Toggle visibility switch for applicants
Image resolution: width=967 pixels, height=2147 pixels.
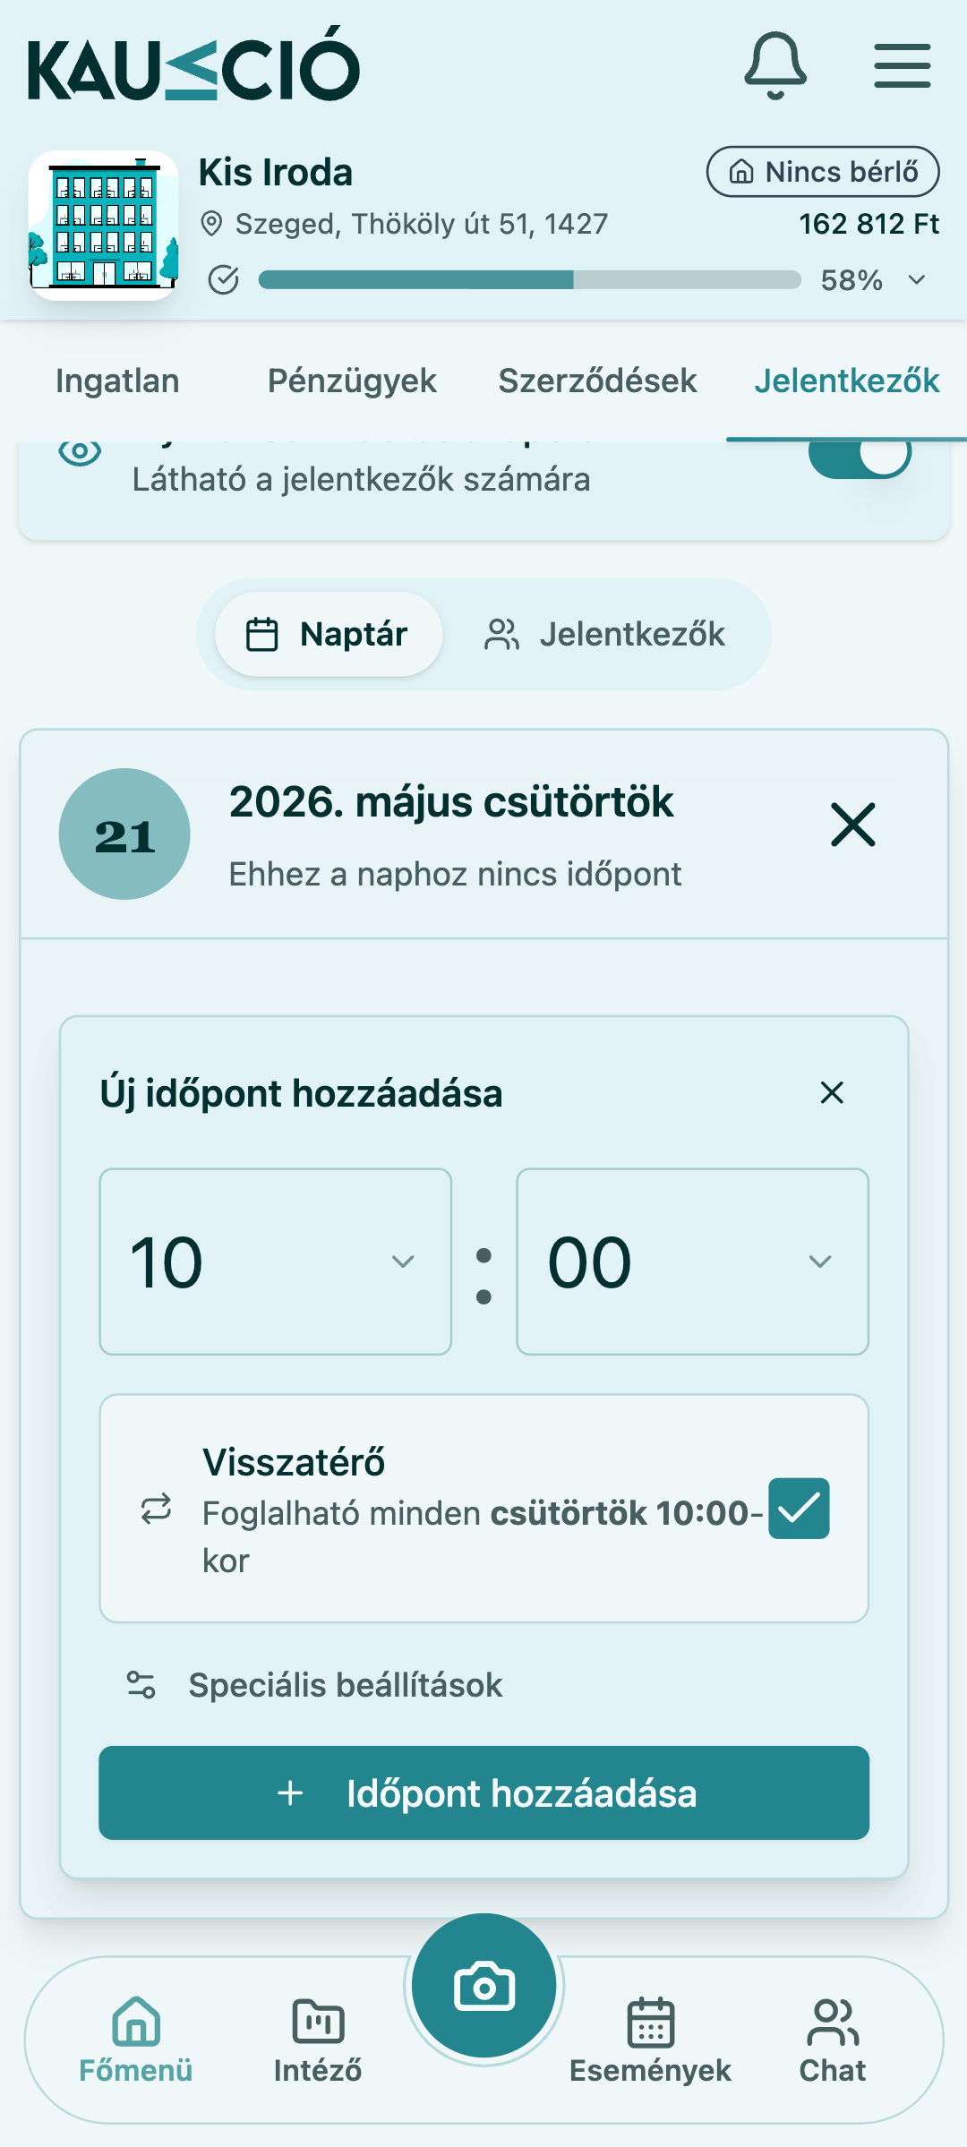point(860,452)
